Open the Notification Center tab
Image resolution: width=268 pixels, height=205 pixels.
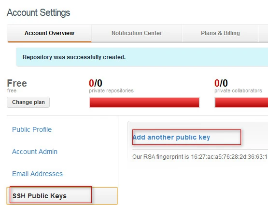pos(137,33)
